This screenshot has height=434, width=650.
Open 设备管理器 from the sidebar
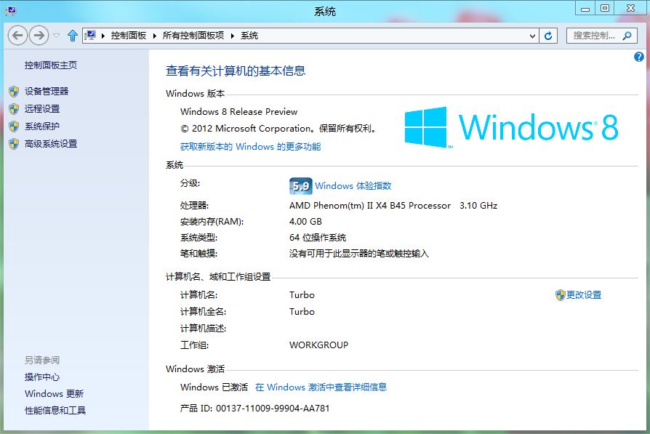coord(47,91)
